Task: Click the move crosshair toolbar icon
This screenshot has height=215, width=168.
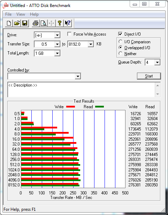Action: pyautogui.click(x=51, y=23)
